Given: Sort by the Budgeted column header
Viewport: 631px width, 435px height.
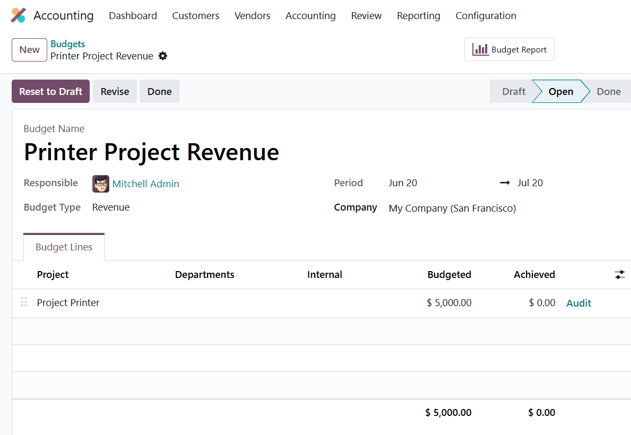Looking at the screenshot, I should point(449,274).
